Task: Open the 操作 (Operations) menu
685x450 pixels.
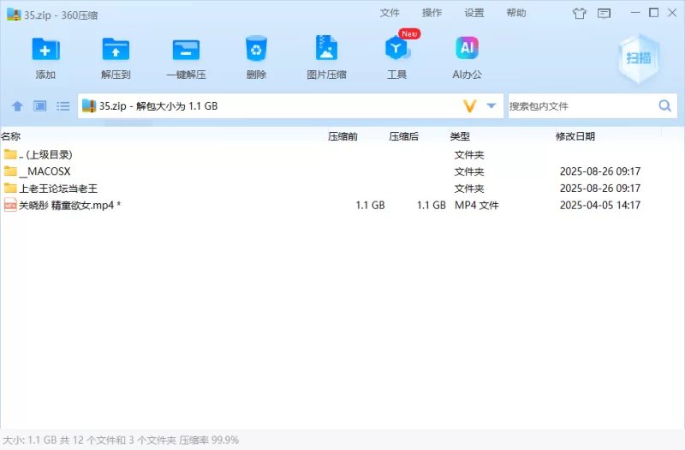Action: point(432,13)
